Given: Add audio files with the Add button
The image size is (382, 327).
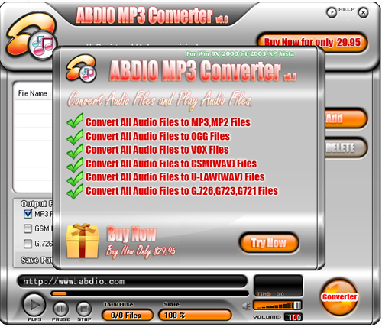Looking at the screenshot, I should click(x=346, y=118).
